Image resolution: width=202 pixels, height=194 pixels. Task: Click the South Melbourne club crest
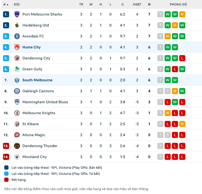(x=17, y=80)
